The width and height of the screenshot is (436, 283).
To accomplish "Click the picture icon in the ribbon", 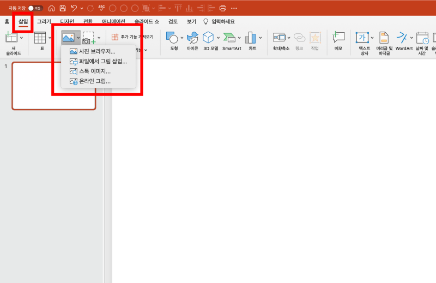I will tap(69, 38).
